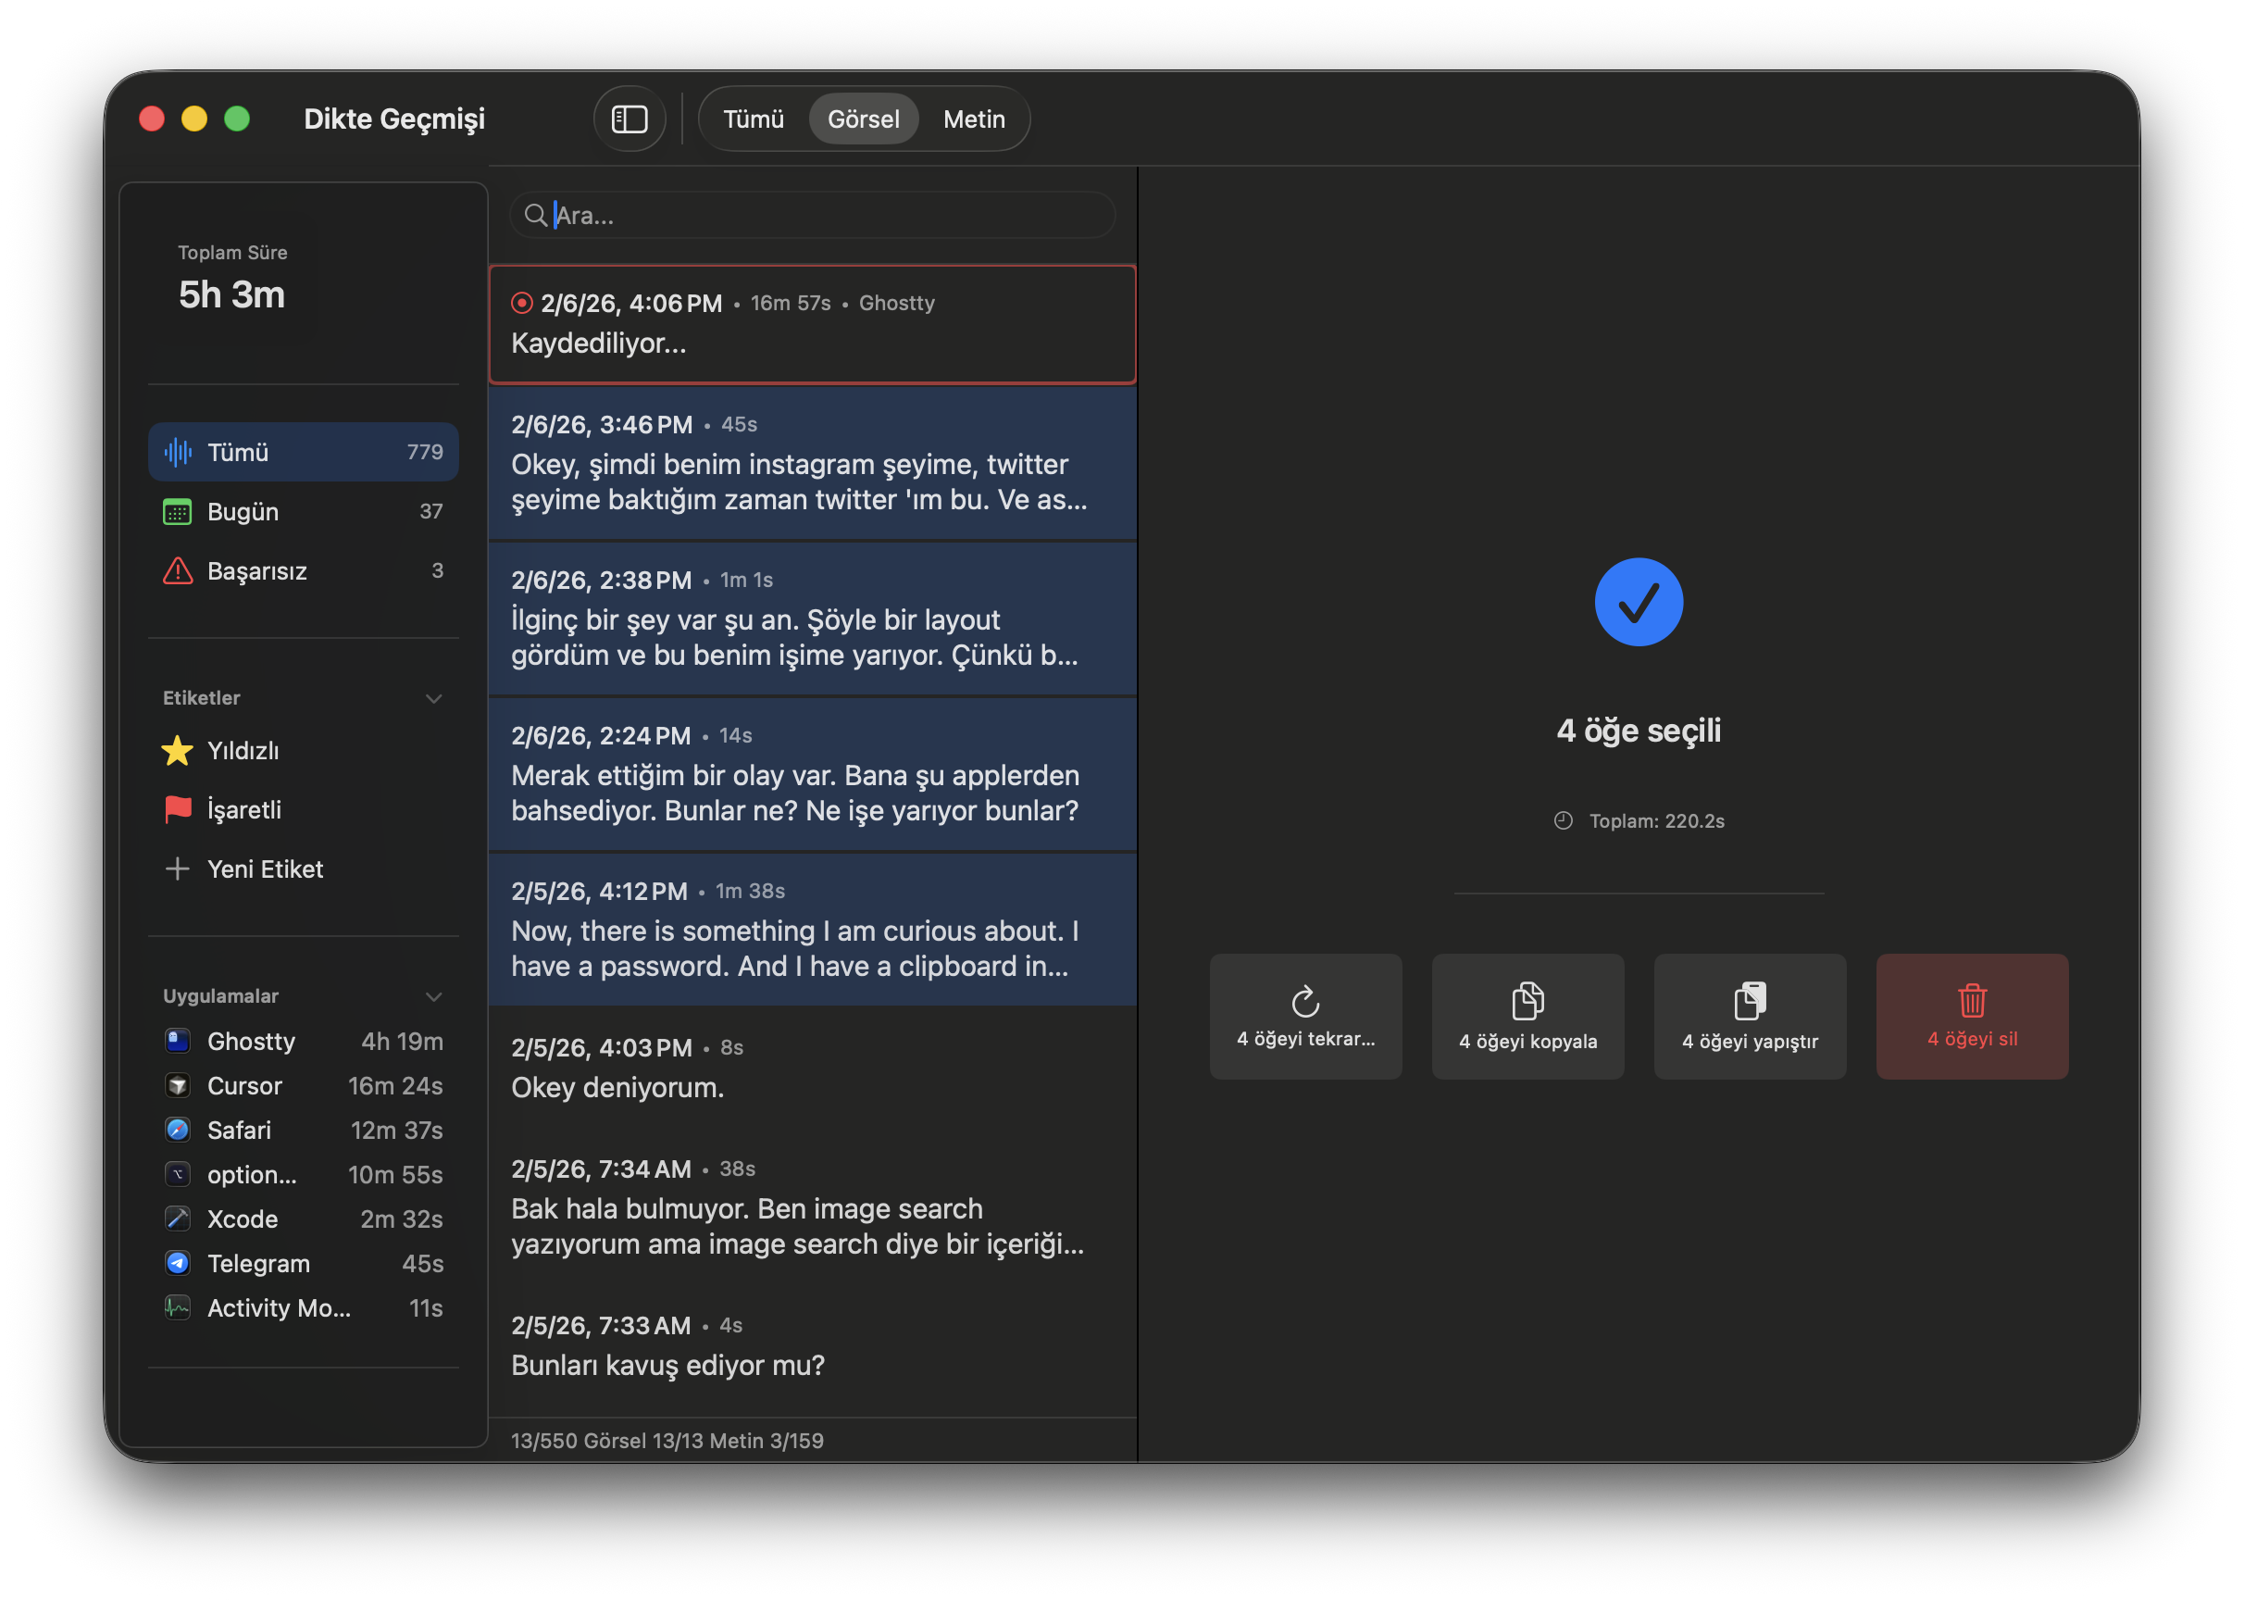Click the Safari icon under Uygulamalar
The height and width of the screenshot is (1600, 2244).
[178, 1130]
